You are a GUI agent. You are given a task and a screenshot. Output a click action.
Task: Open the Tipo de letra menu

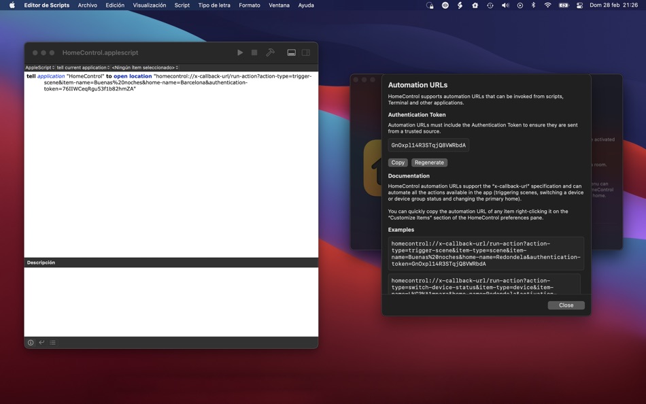(214, 5)
